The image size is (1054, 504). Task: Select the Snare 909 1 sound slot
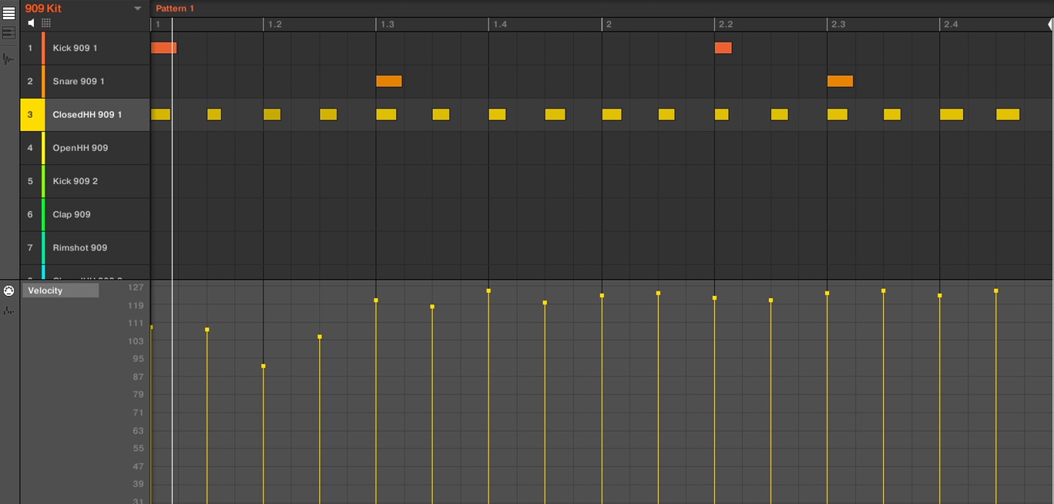(x=85, y=81)
